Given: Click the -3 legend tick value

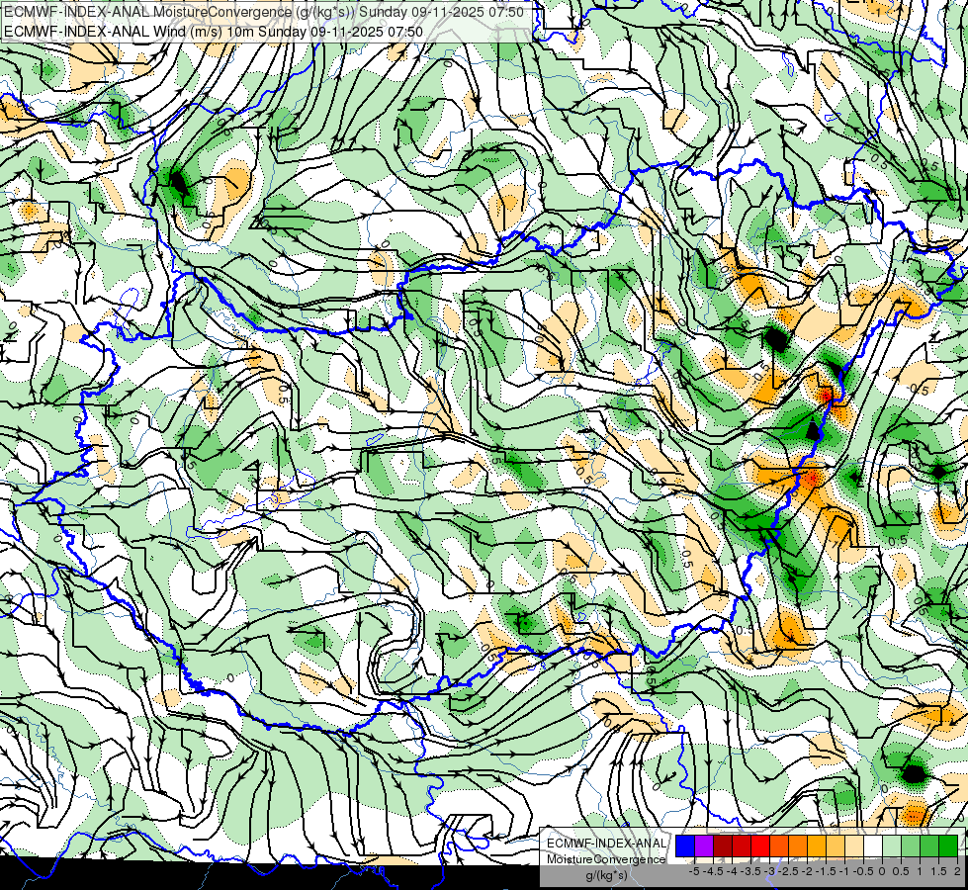Looking at the screenshot, I should click(769, 871).
